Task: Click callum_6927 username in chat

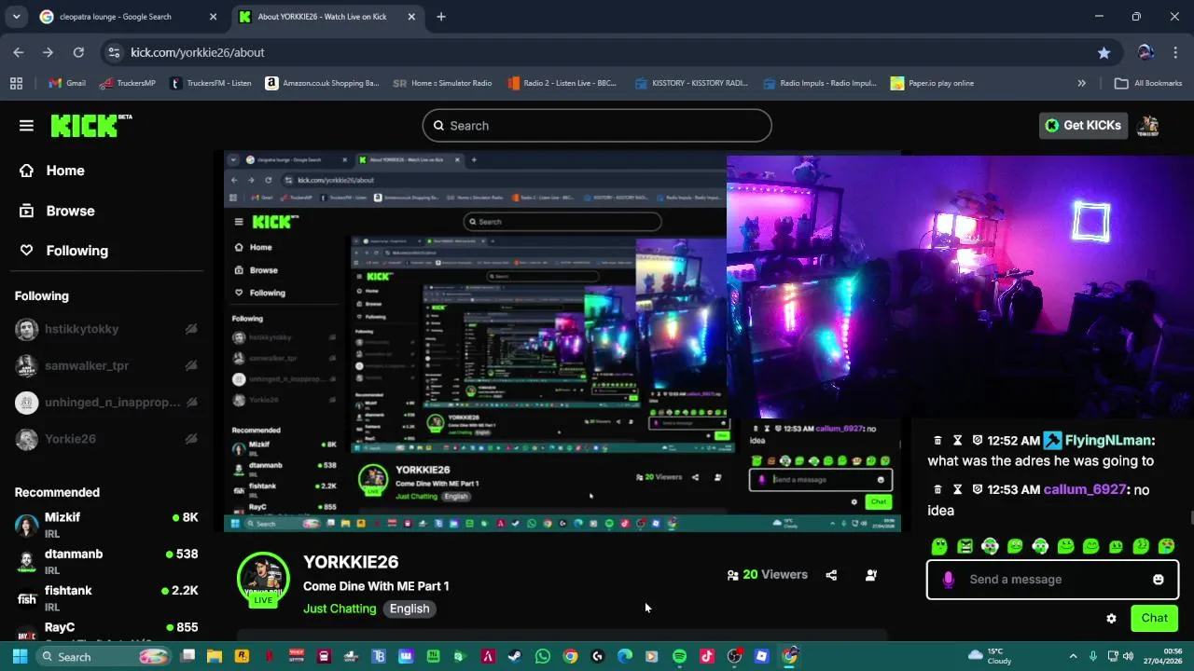Action: tap(1084, 489)
